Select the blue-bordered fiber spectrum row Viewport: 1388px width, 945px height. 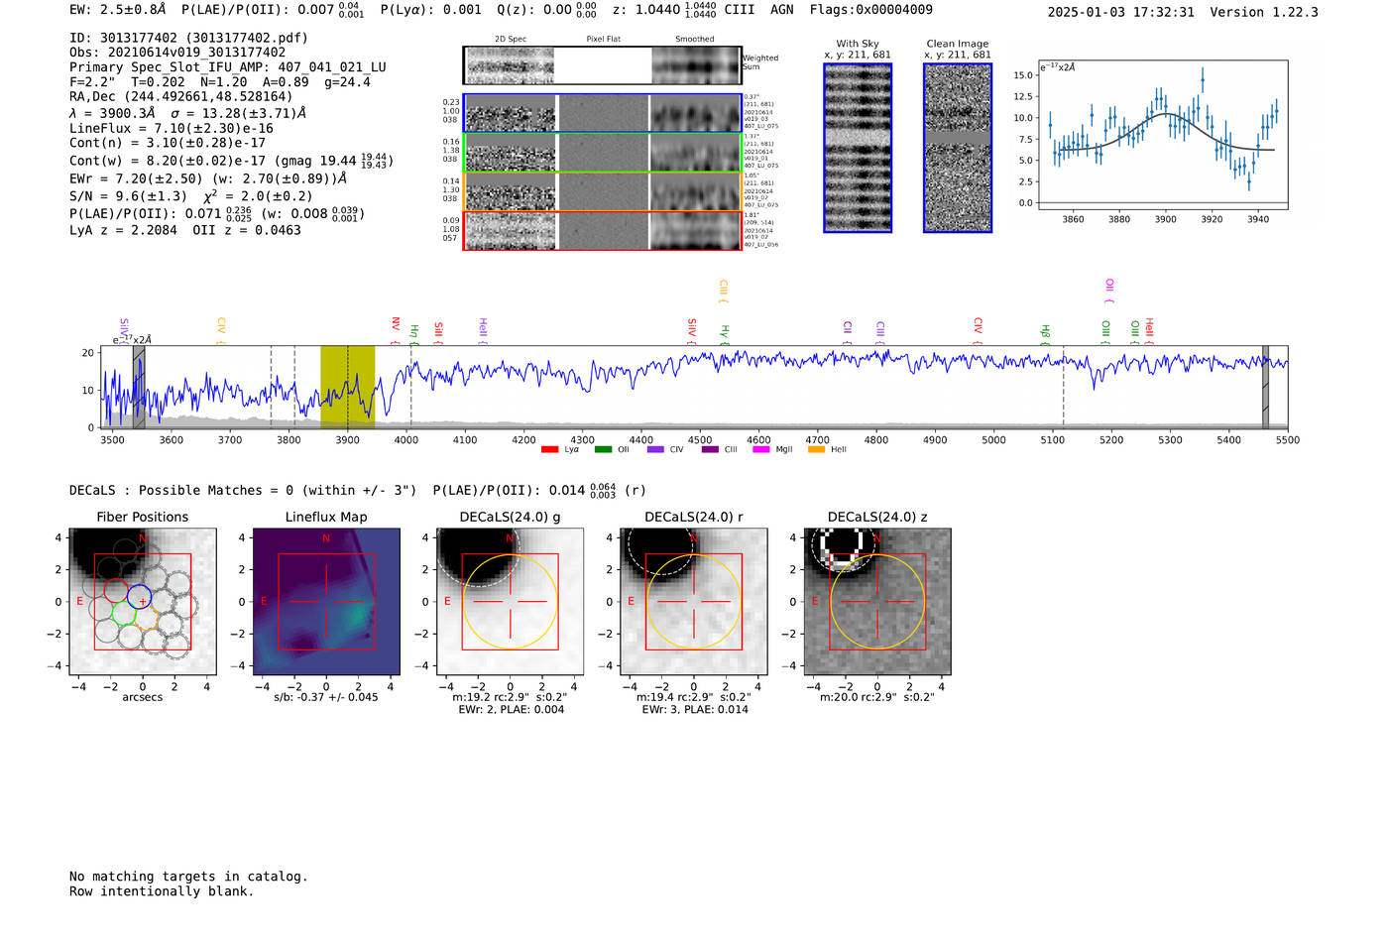tap(603, 113)
